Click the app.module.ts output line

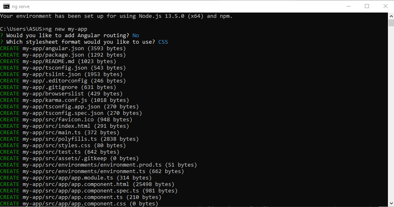coord(76,178)
